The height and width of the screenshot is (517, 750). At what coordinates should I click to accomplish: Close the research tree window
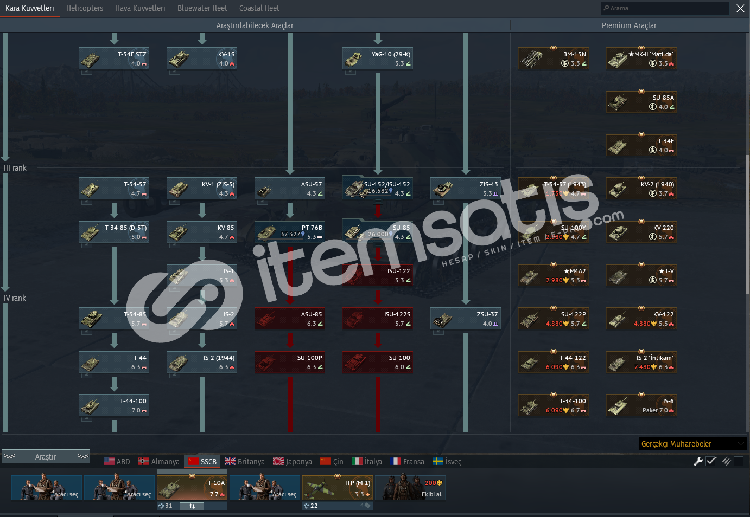pos(740,8)
